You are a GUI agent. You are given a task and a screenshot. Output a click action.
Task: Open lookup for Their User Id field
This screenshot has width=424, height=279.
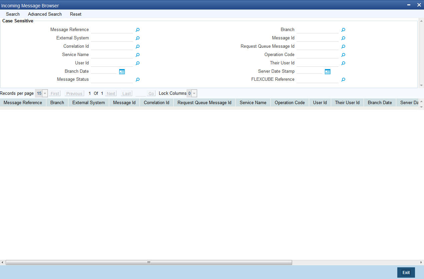coord(343,63)
